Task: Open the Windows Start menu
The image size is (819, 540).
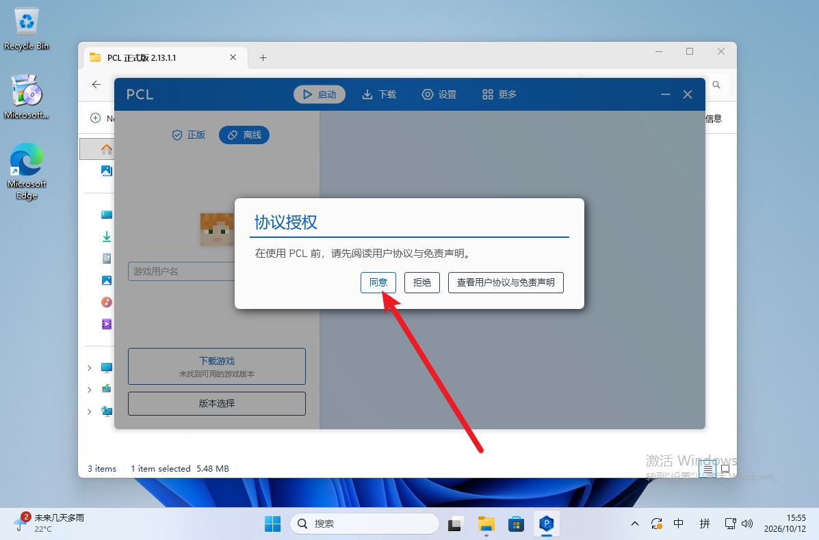Action: point(272,524)
